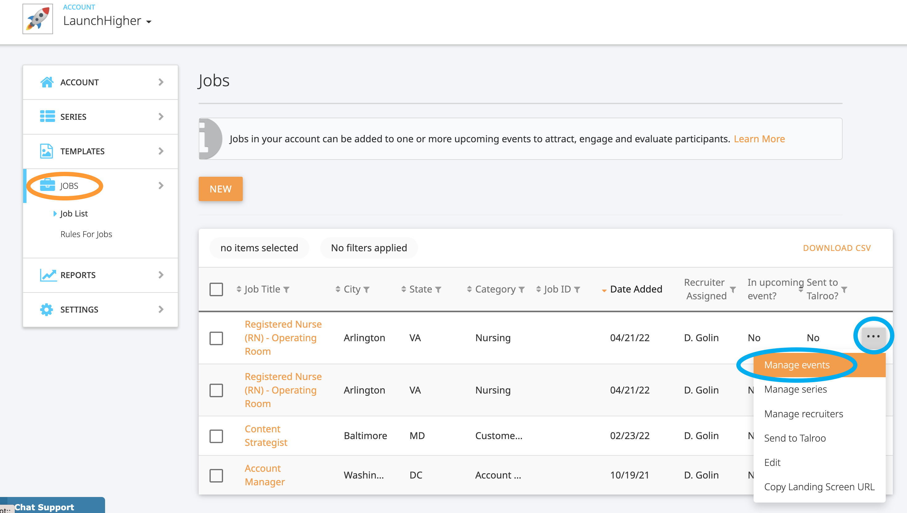Click Date Added column sort arrow
907x513 pixels.
[x=604, y=291]
